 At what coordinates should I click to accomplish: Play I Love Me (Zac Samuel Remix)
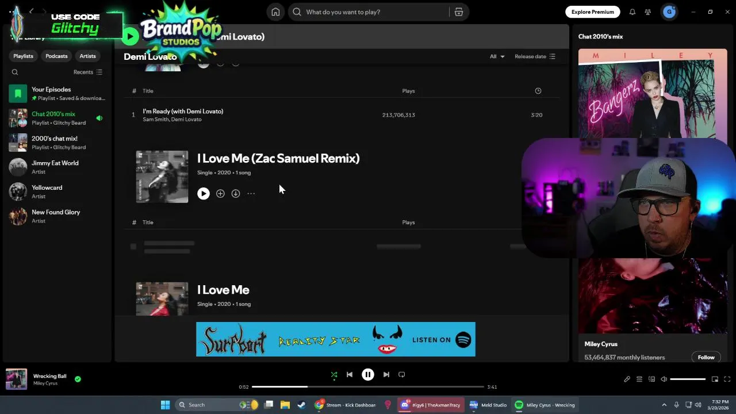click(x=204, y=194)
